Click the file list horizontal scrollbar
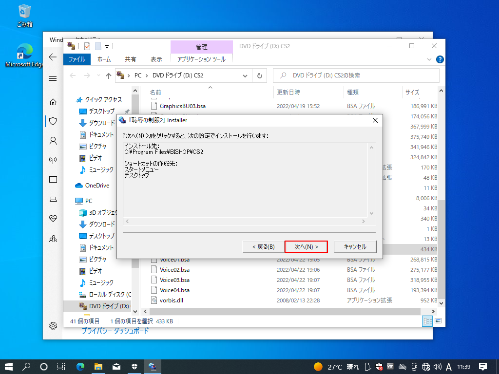Image resolution: width=499 pixels, height=374 pixels. pyautogui.click(x=285, y=311)
